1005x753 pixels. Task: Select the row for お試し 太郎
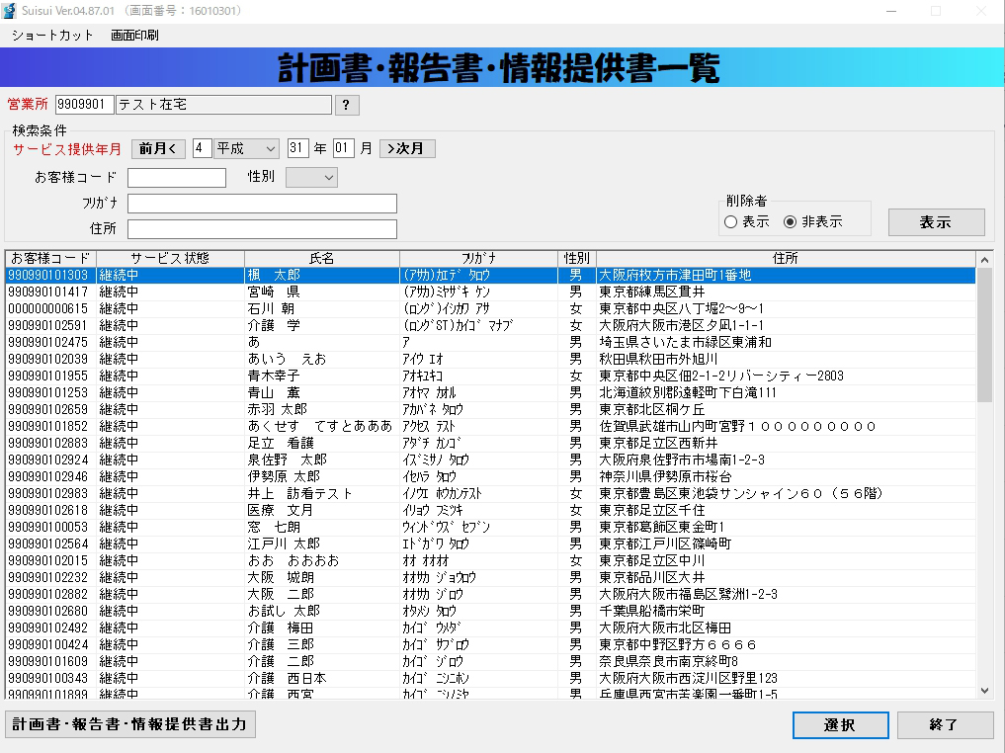tap(490, 611)
